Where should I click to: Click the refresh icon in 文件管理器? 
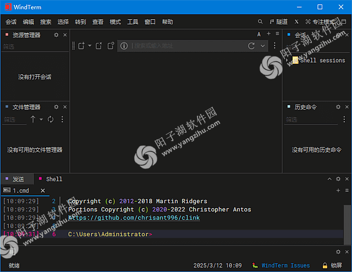(x=51, y=119)
